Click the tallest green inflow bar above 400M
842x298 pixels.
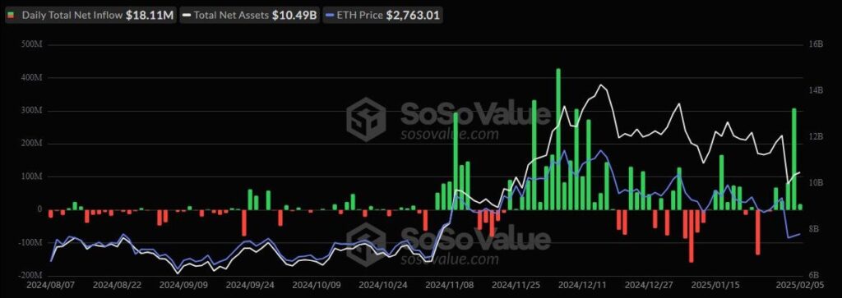click(x=558, y=139)
